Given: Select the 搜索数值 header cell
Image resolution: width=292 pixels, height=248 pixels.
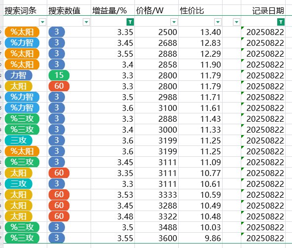Looking at the screenshot, I should click(x=69, y=10).
